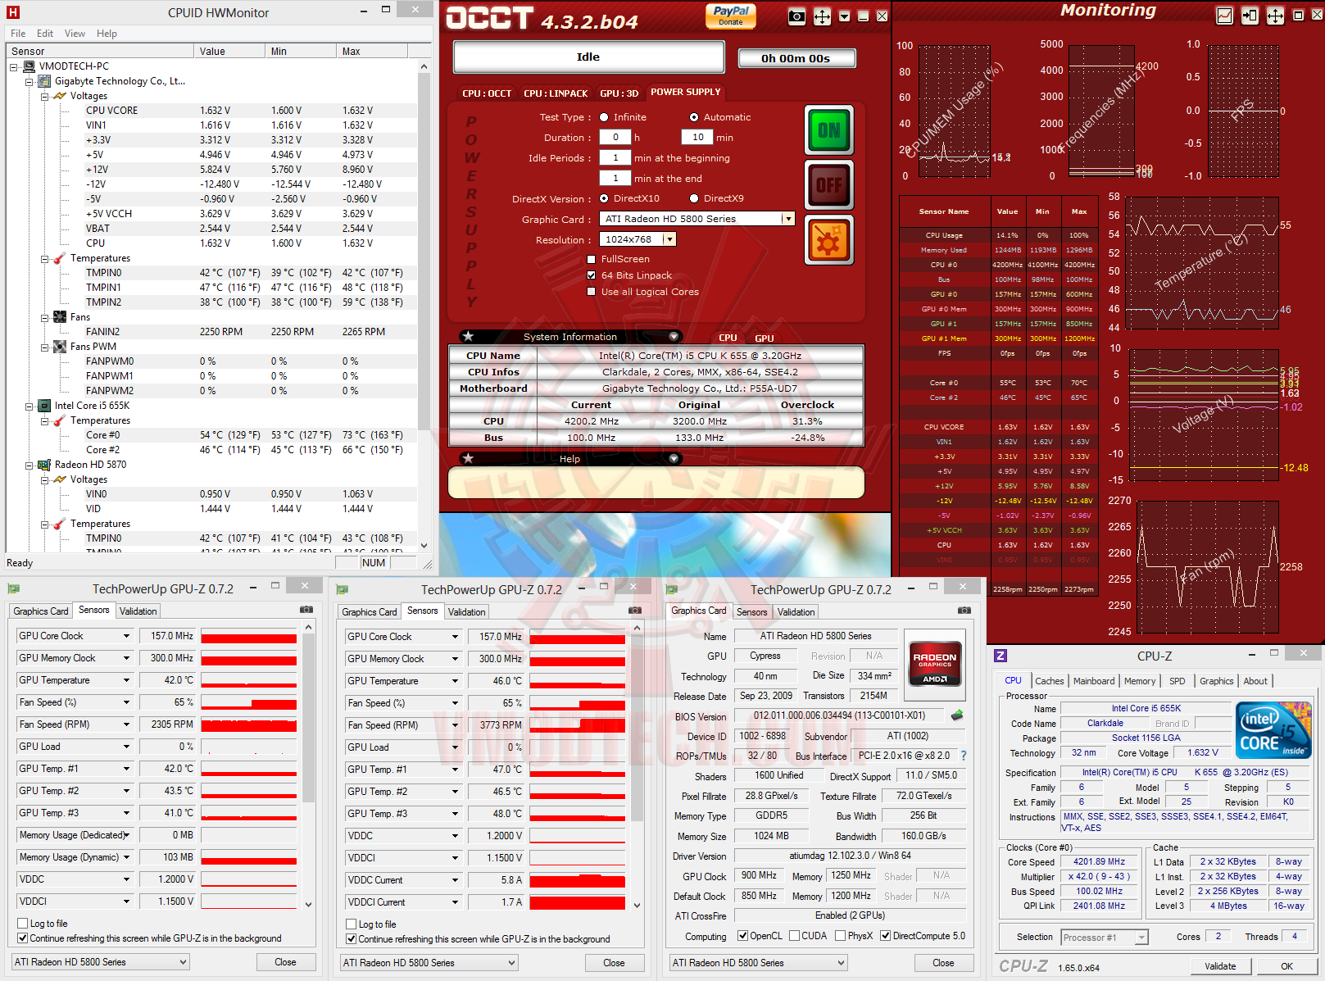The height and width of the screenshot is (981, 1325).
Task: Click the HWMonitor vertical scrollbar
Action: click(424, 250)
